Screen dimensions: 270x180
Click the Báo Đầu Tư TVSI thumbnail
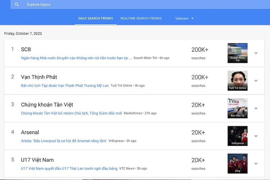click(x=238, y=108)
